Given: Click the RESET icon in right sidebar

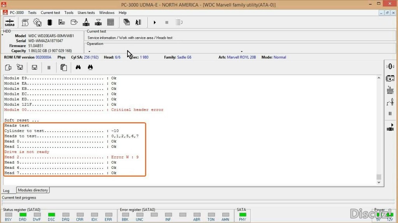Looking at the screenshot, I should (x=390, y=90).
